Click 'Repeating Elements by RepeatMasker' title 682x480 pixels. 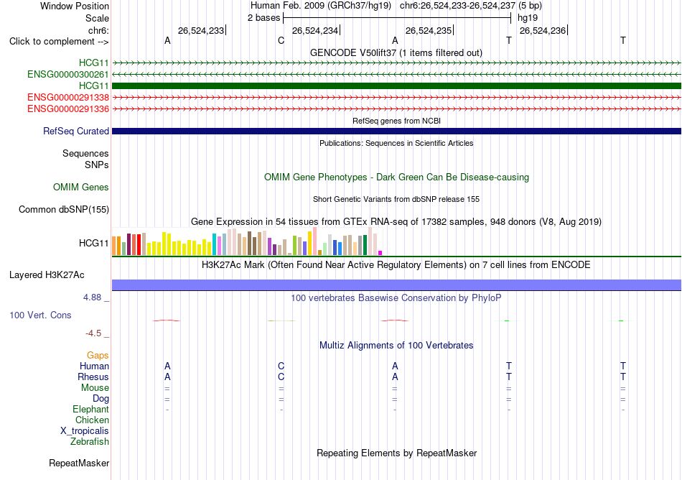click(x=396, y=453)
